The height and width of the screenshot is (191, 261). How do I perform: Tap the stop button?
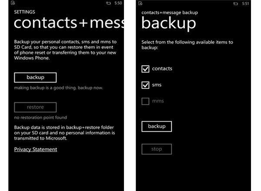click(x=157, y=149)
